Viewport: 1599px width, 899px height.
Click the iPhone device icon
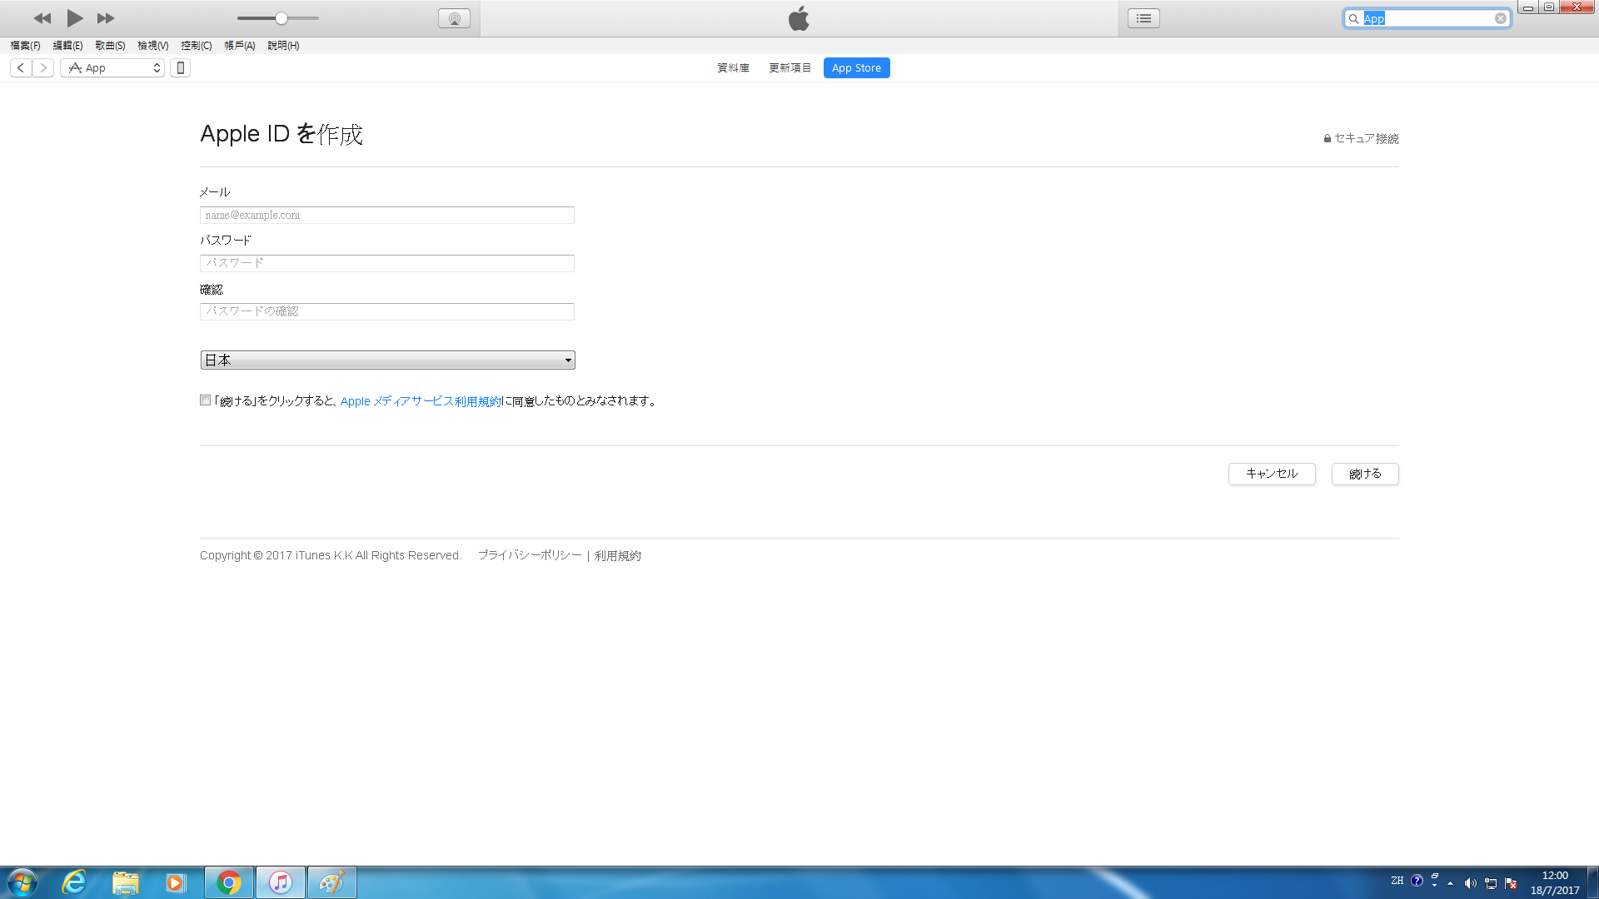pyautogui.click(x=180, y=68)
